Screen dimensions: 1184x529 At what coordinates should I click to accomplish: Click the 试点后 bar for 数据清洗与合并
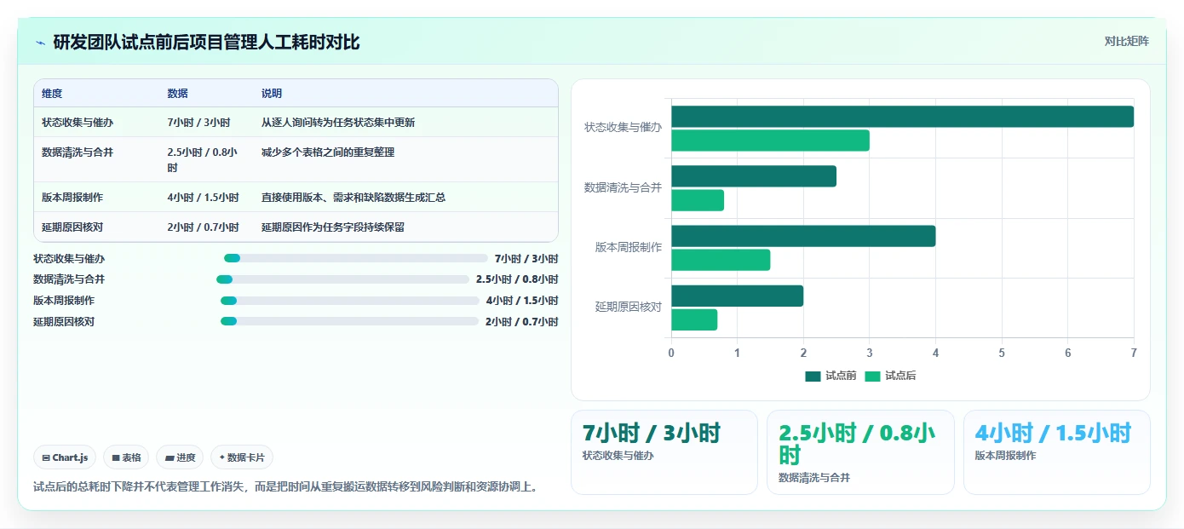tap(698, 200)
